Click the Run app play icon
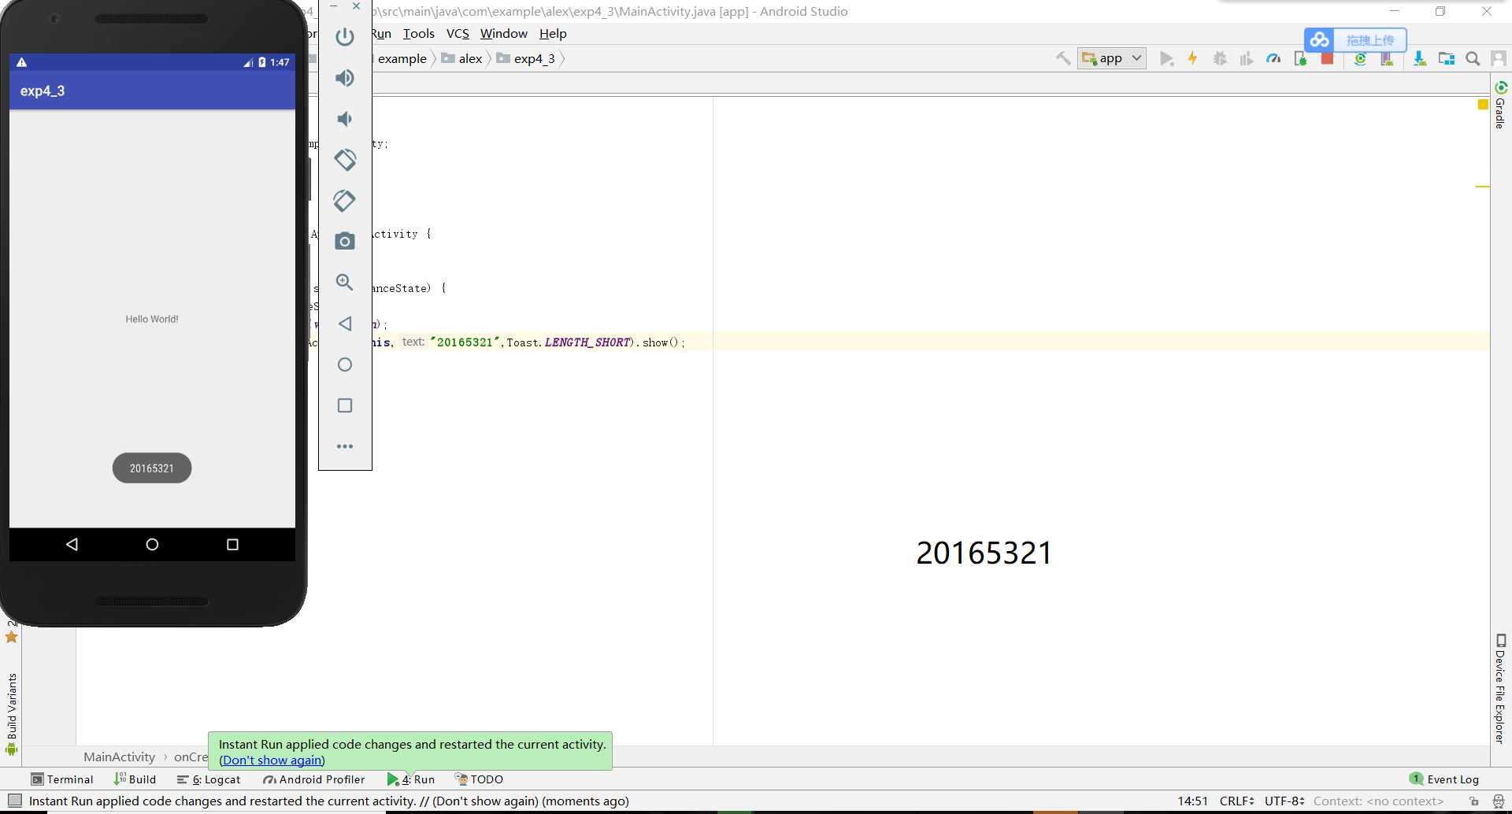The width and height of the screenshot is (1512, 814). tap(1167, 58)
